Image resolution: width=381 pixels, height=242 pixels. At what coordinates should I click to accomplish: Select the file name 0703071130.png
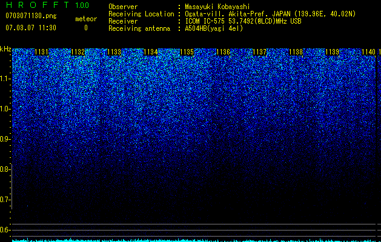31,16
